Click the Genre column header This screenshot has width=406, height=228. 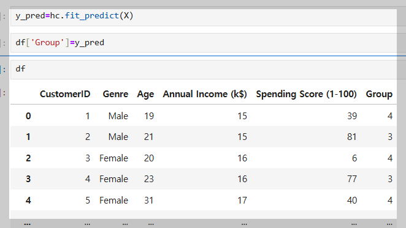(115, 94)
